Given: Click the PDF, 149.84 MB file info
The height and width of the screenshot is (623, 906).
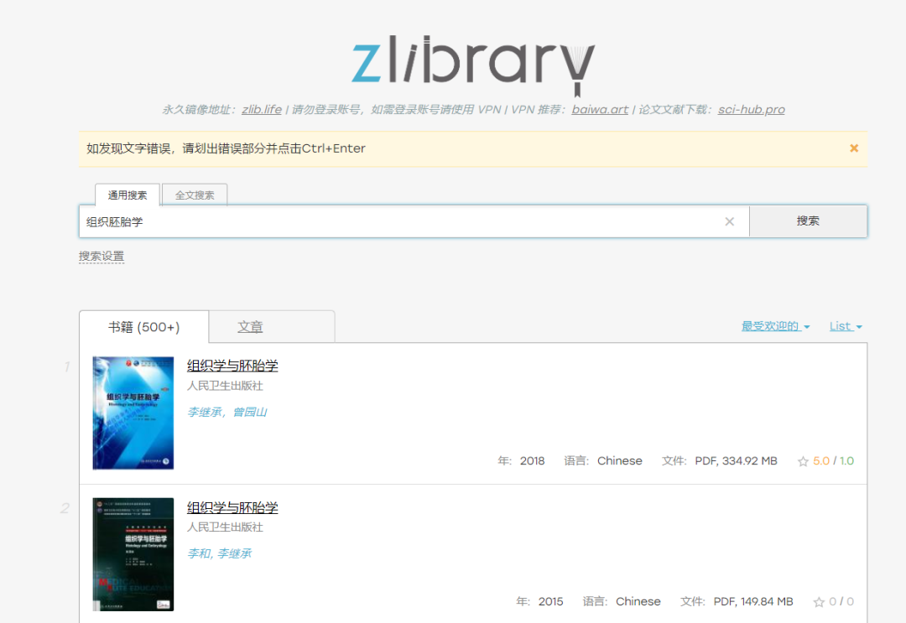Looking at the screenshot, I should [752, 602].
